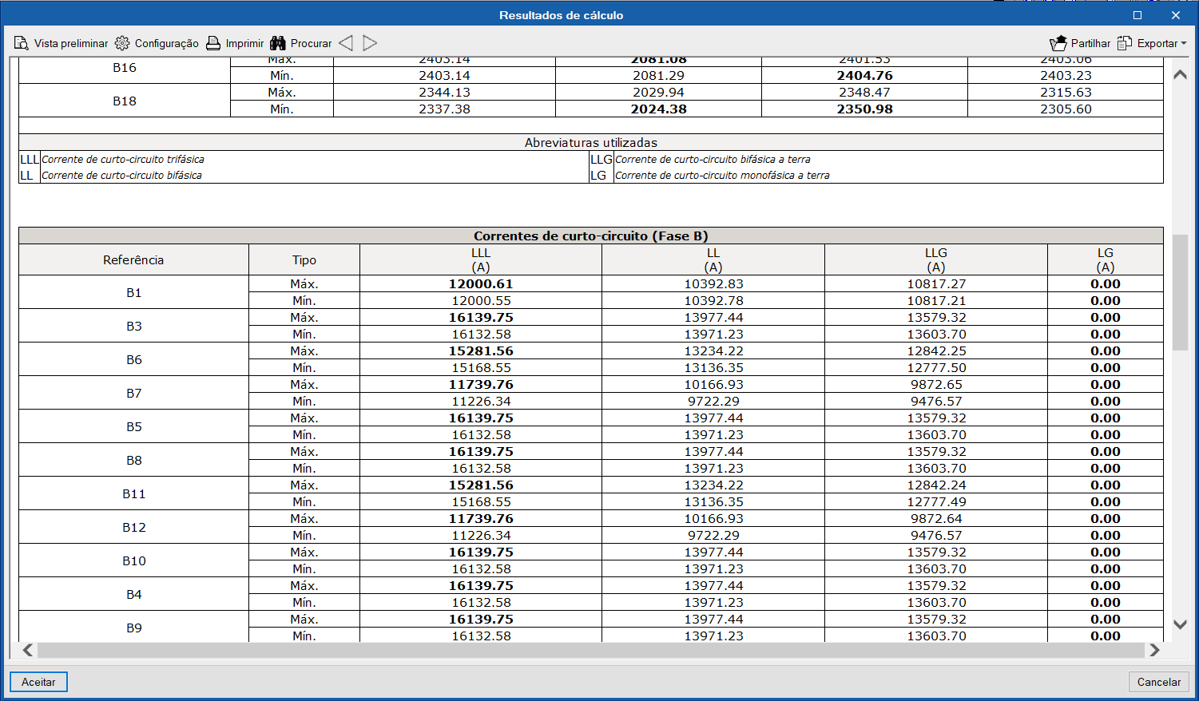Screen dimensions: 1199x701
Task: Click 'Corrente de curto-circuito monofásica a terra'
Action: 722,176
